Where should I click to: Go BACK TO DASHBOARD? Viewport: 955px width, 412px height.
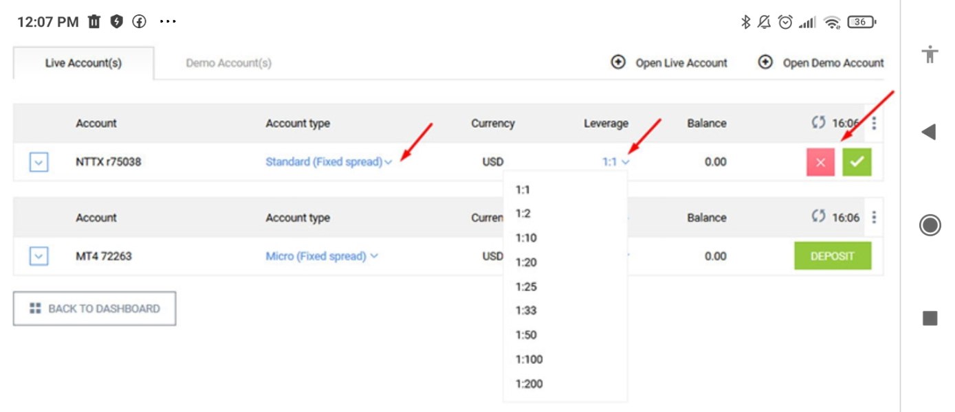point(95,308)
